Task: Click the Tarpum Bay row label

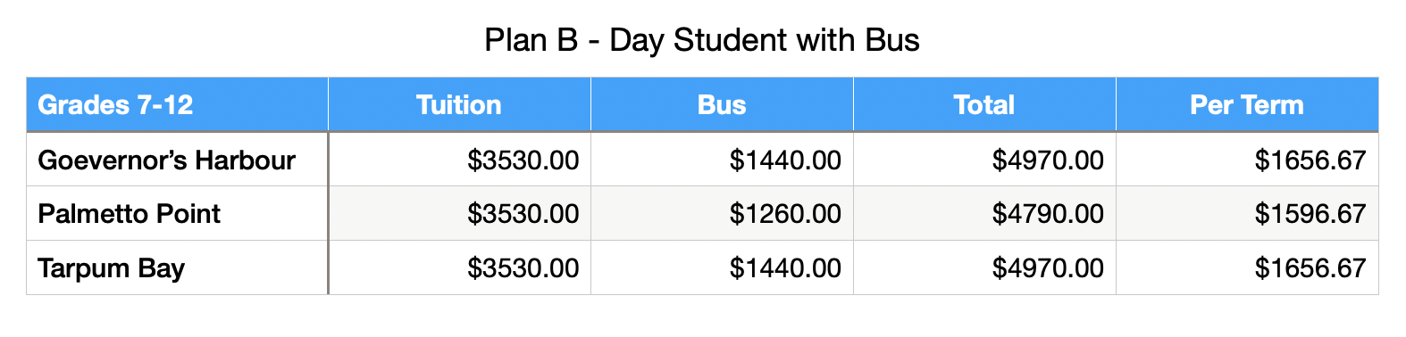Action: (178, 267)
